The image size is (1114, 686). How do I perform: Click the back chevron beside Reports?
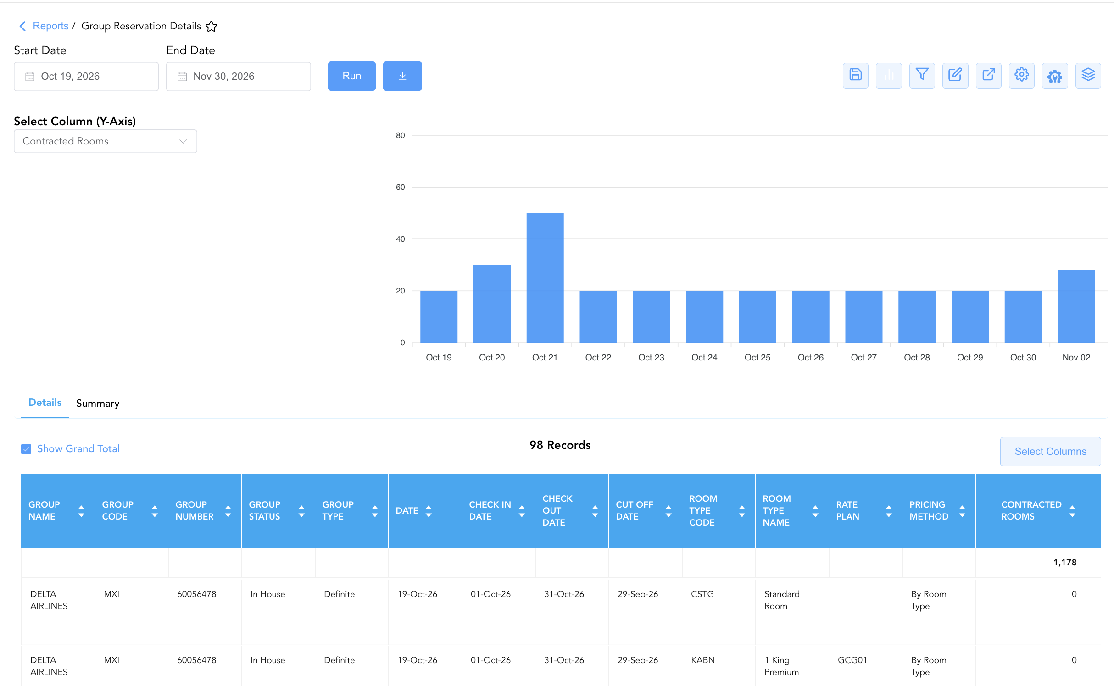pos(22,26)
